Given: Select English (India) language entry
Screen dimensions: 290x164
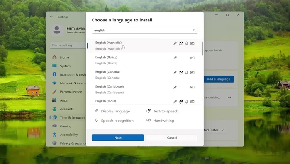Looking at the screenshot, I should coord(144,101).
